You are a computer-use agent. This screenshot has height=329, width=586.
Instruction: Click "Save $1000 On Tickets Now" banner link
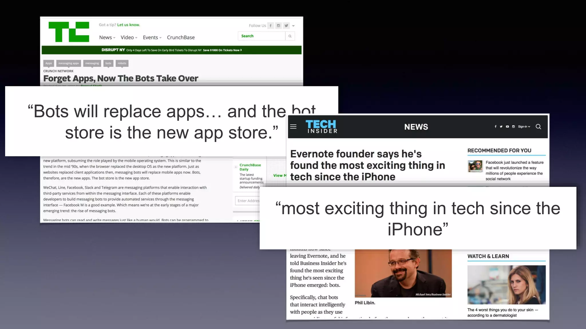coord(222,50)
